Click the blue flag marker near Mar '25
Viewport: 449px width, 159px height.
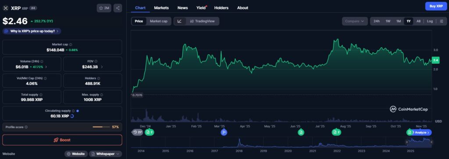coord(224,132)
